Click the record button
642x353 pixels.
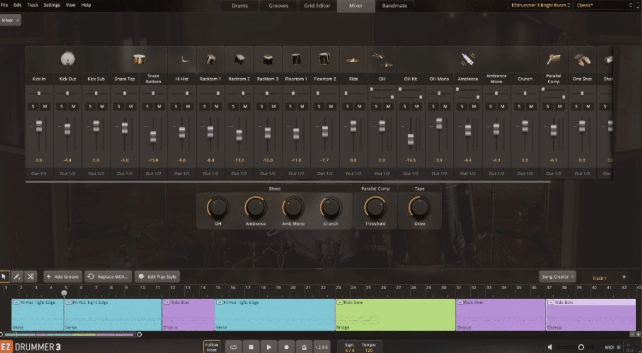286,347
